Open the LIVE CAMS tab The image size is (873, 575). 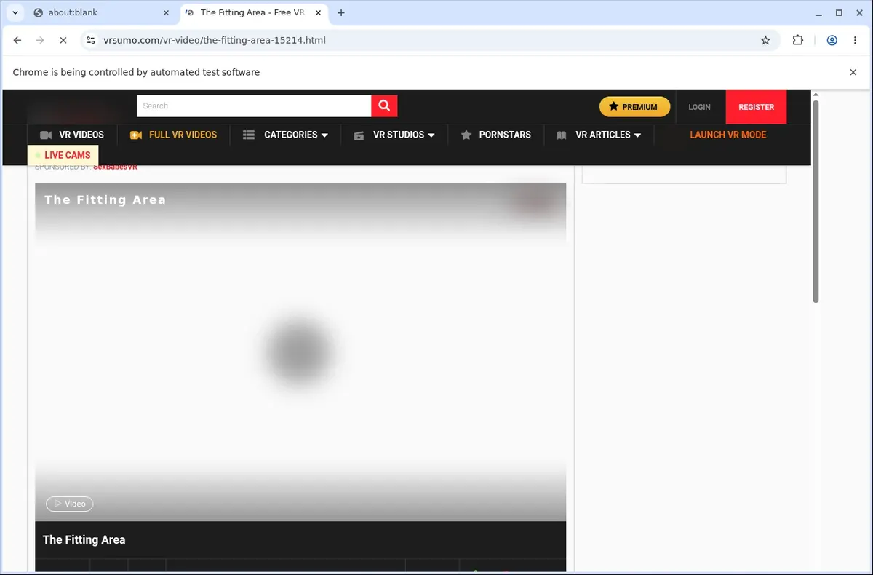tap(63, 155)
